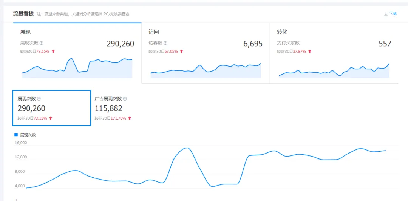Click the red up arrow beside 171.70%
This screenshot has width=408, height=201.
(x=130, y=118)
